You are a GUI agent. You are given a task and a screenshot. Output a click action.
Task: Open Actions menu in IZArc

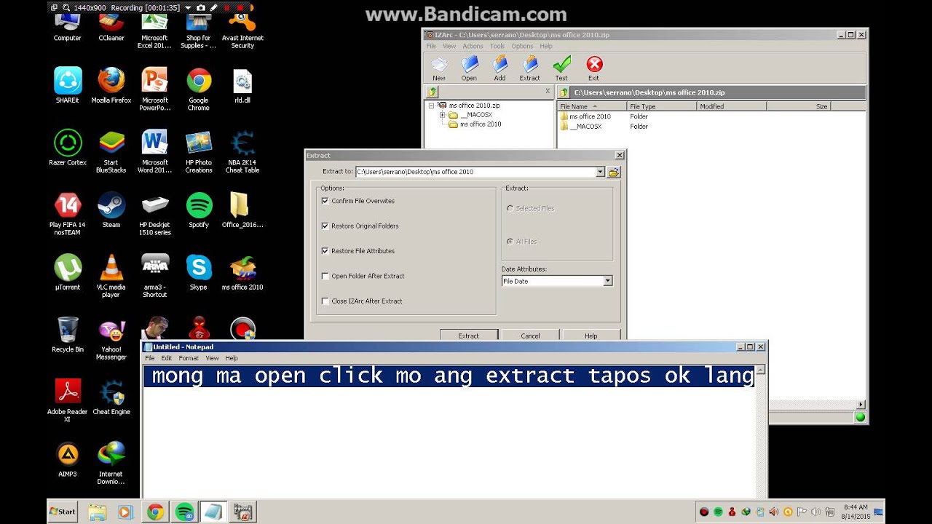pyautogui.click(x=473, y=46)
